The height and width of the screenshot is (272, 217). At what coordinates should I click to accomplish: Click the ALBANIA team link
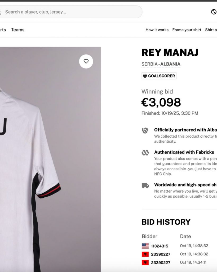[x=170, y=64]
